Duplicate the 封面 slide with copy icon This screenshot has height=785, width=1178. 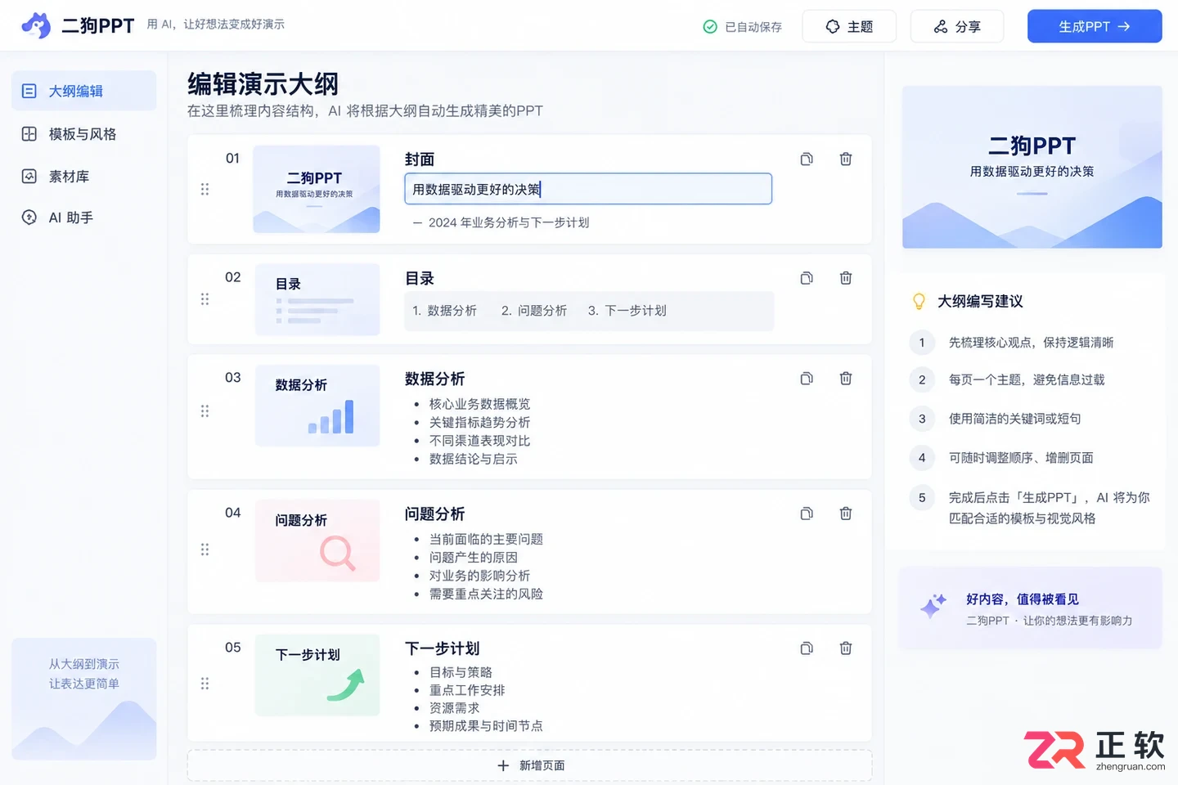(x=807, y=159)
